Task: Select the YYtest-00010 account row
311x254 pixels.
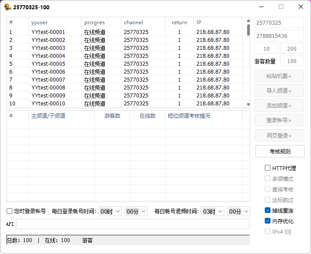Action: click(x=48, y=104)
